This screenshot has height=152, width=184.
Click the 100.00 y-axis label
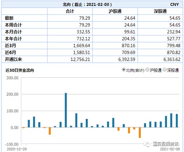tap(12, 111)
